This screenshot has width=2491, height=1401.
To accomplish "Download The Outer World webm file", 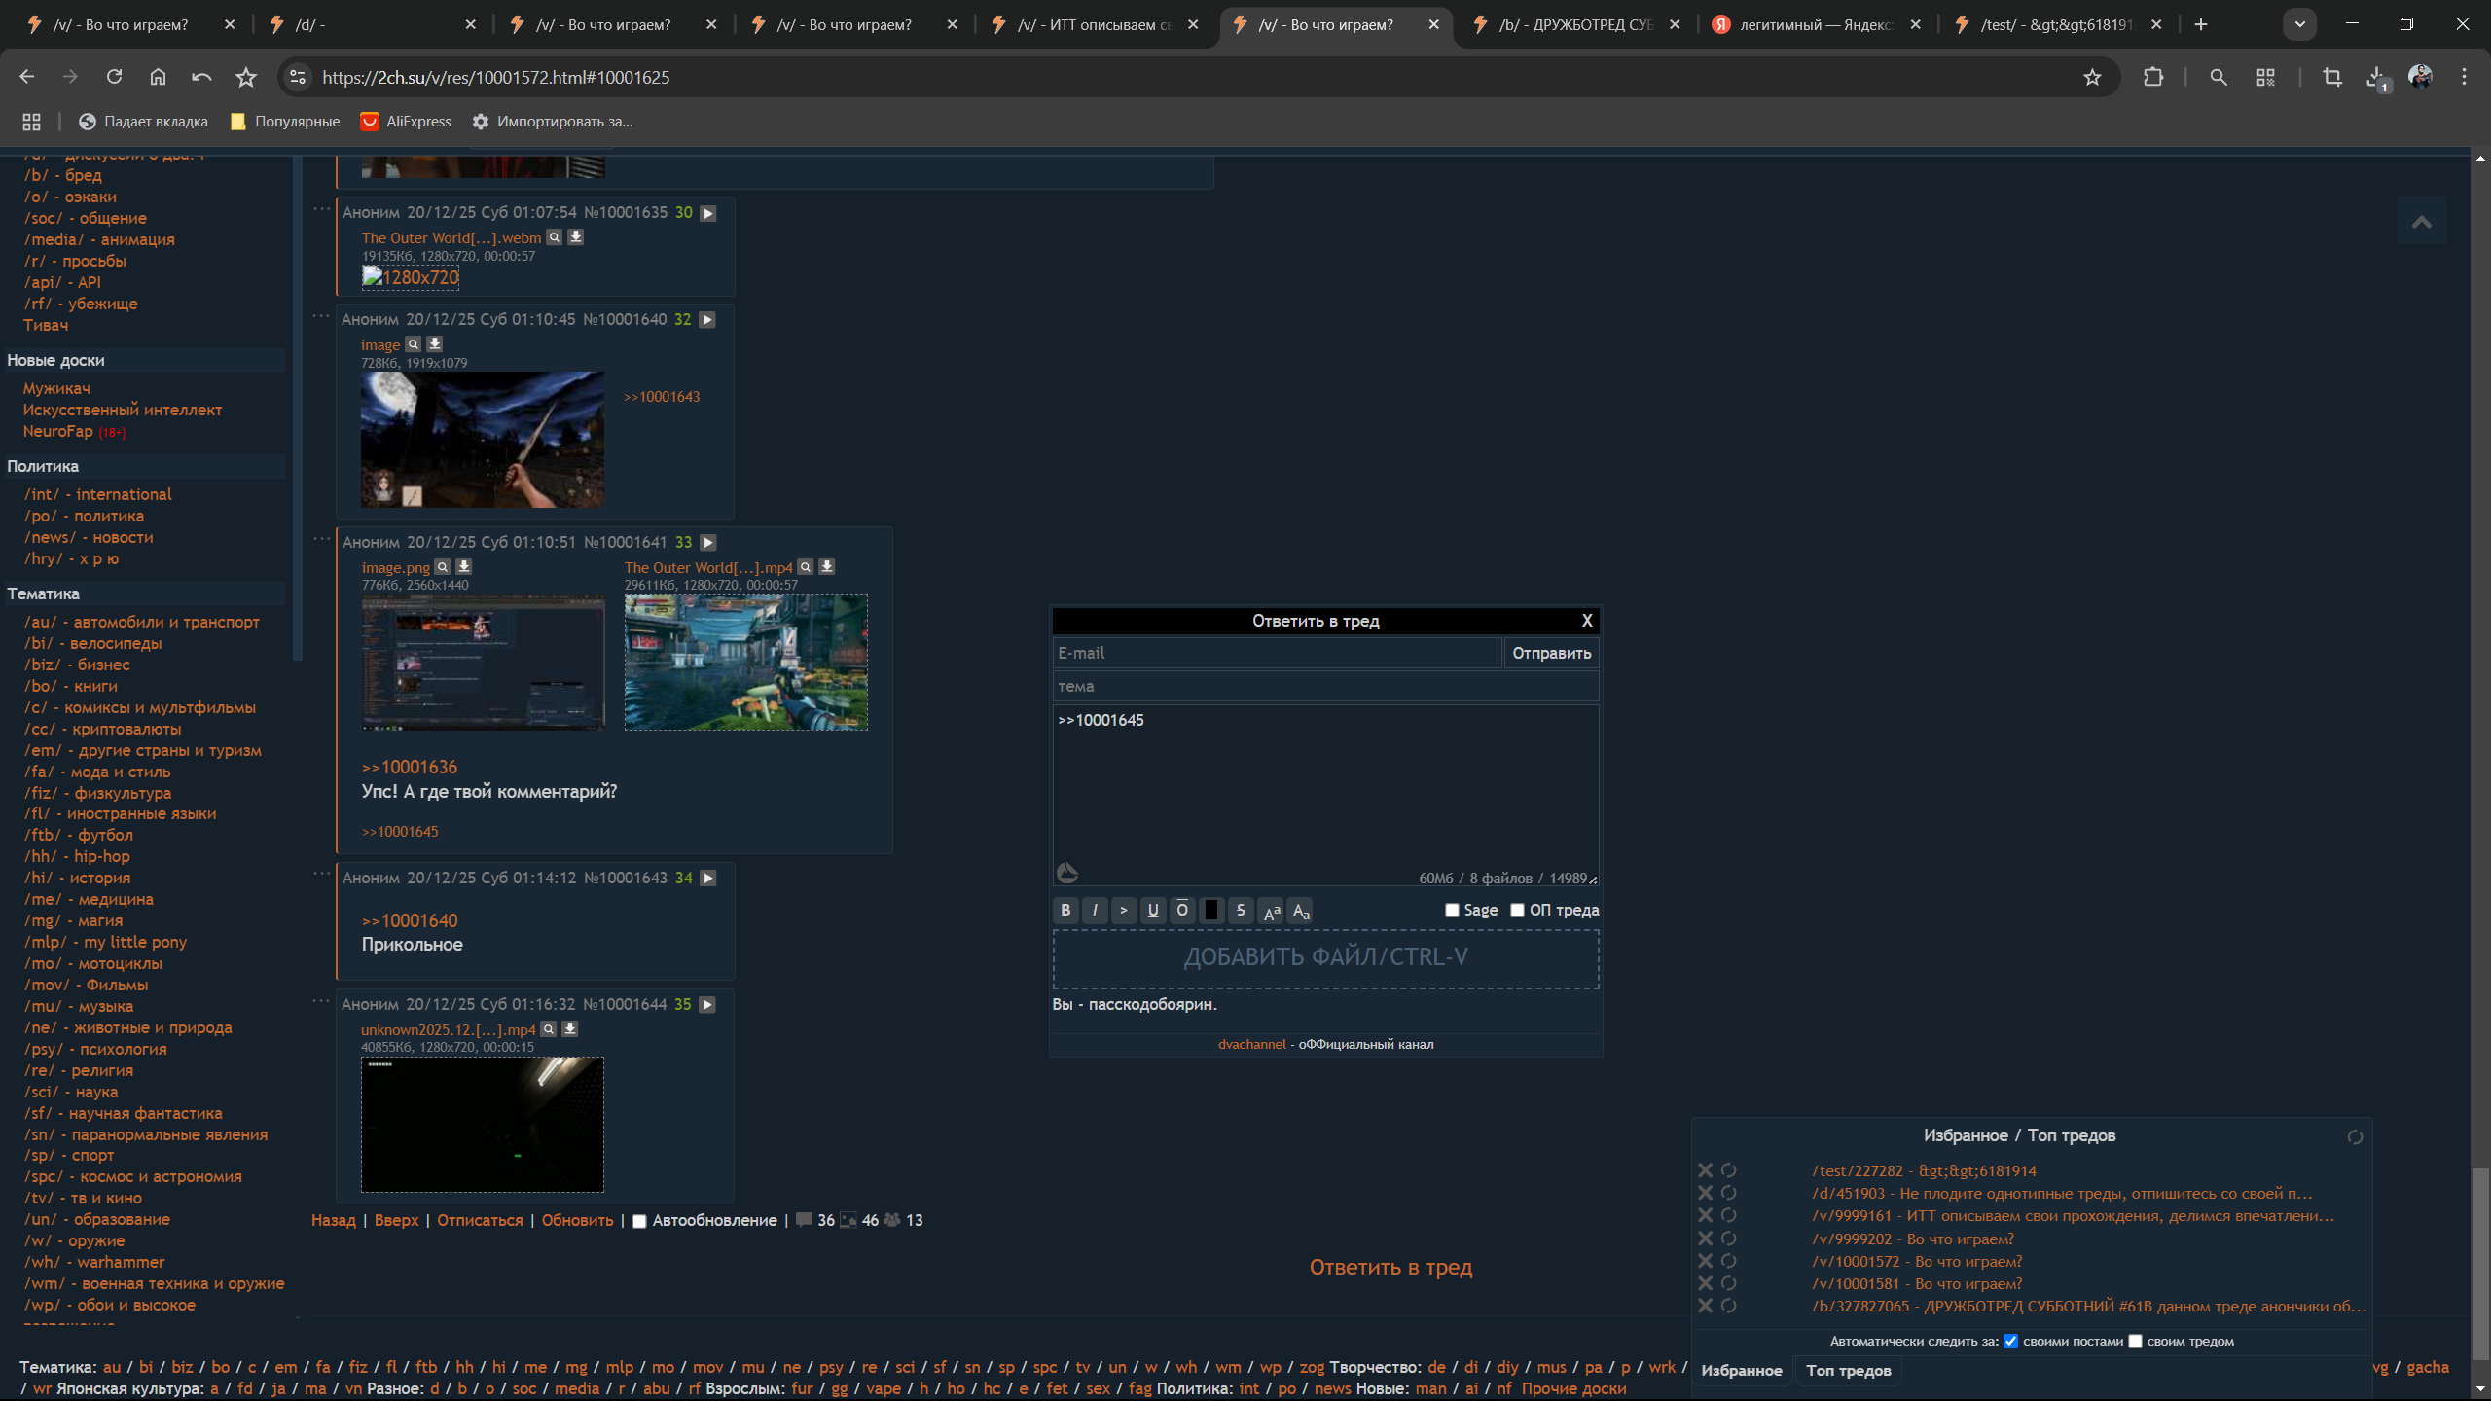I will (576, 237).
